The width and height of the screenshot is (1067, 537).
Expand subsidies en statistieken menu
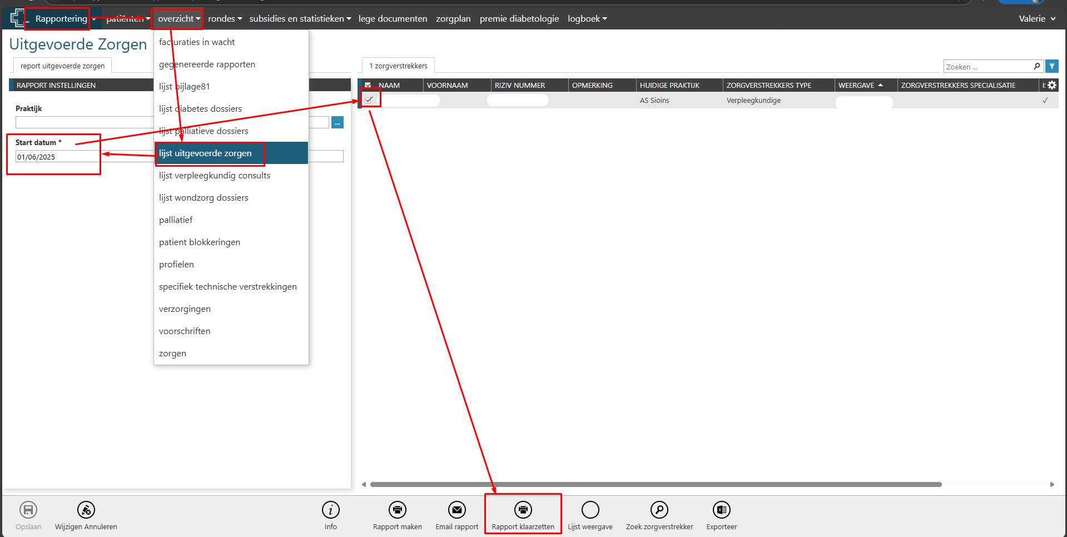pyautogui.click(x=300, y=19)
